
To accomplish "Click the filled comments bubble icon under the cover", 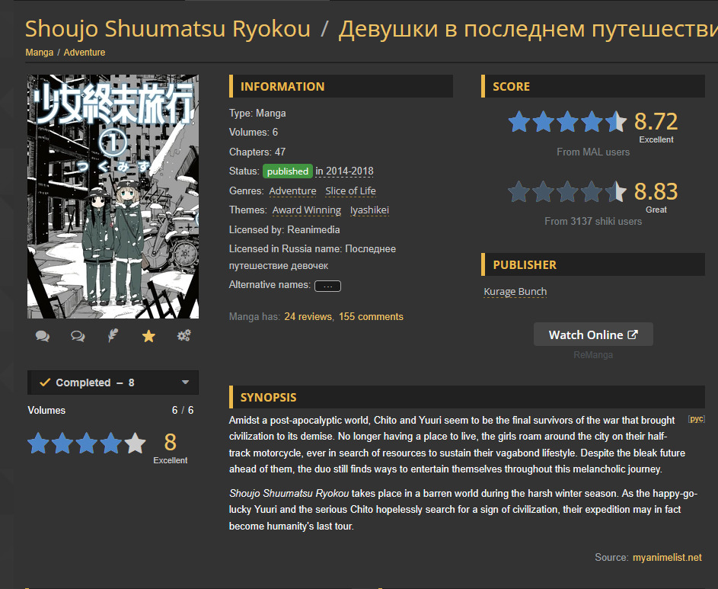I will click(x=43, y=336).
